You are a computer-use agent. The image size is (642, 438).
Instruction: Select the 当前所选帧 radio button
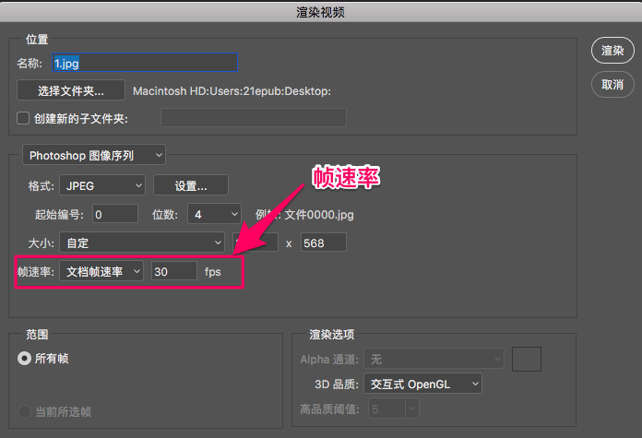pos(24,411)
